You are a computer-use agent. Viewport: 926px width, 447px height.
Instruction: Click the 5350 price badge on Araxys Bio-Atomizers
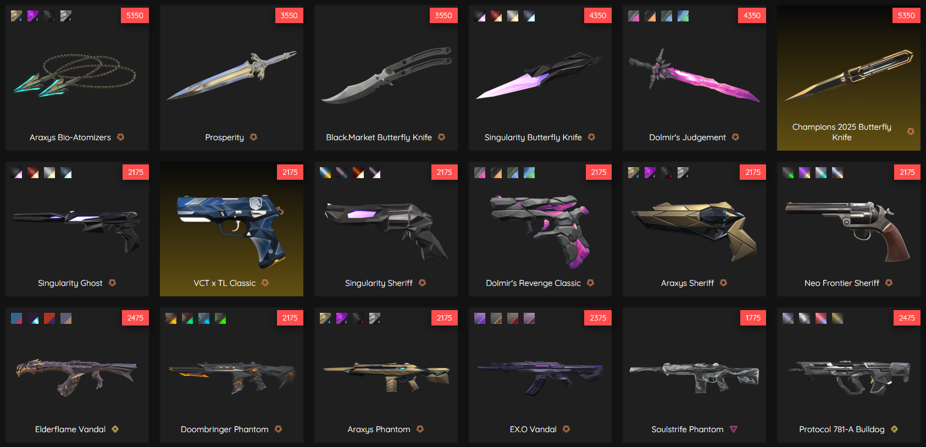coord(135,15)
